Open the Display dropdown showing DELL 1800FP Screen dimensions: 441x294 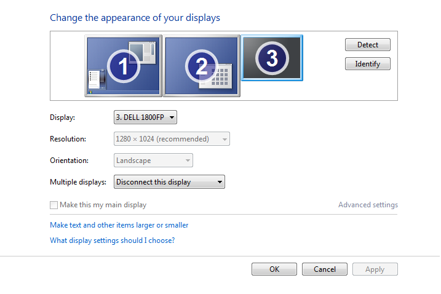tap(145, 117)
